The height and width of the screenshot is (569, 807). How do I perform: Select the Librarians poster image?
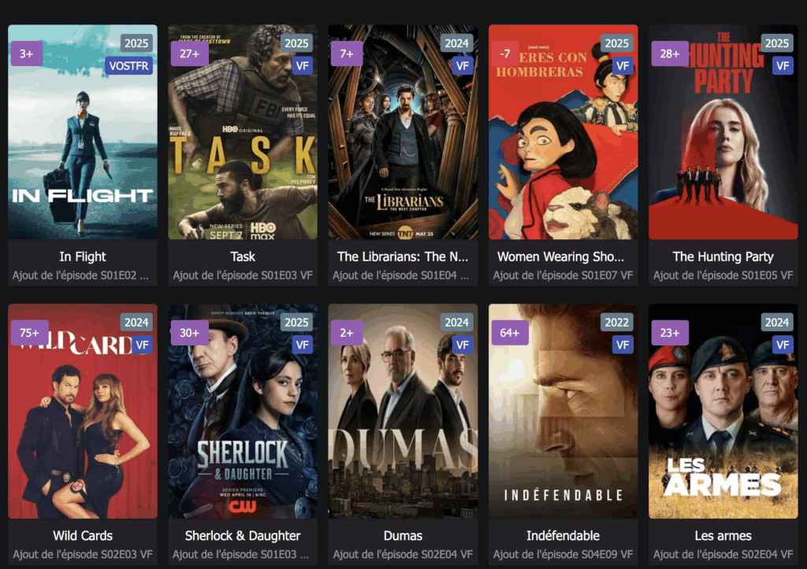403,132
